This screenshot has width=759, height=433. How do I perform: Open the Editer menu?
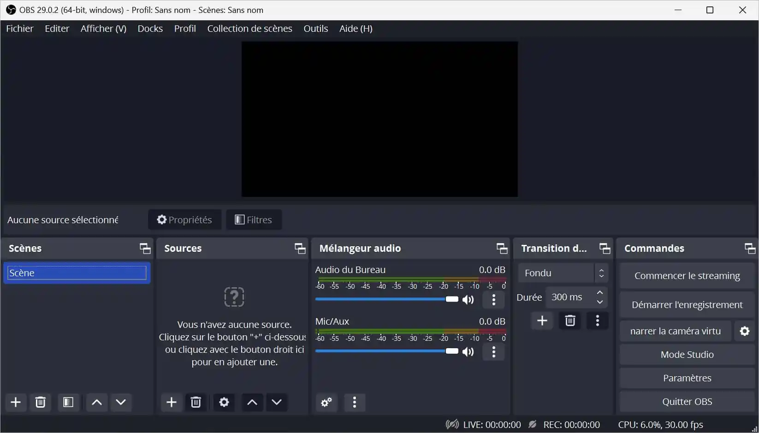click(57, 29)
